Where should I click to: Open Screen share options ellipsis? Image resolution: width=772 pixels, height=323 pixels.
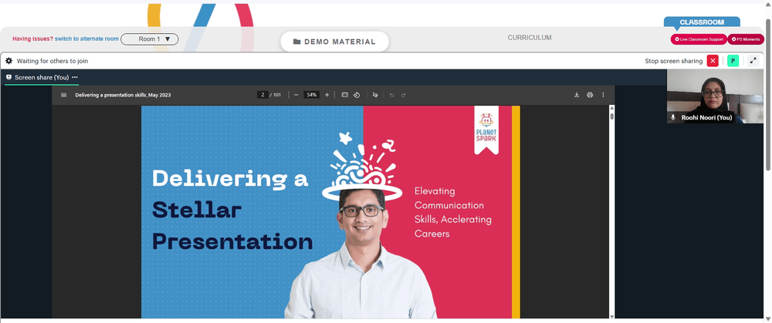[75, 77]
